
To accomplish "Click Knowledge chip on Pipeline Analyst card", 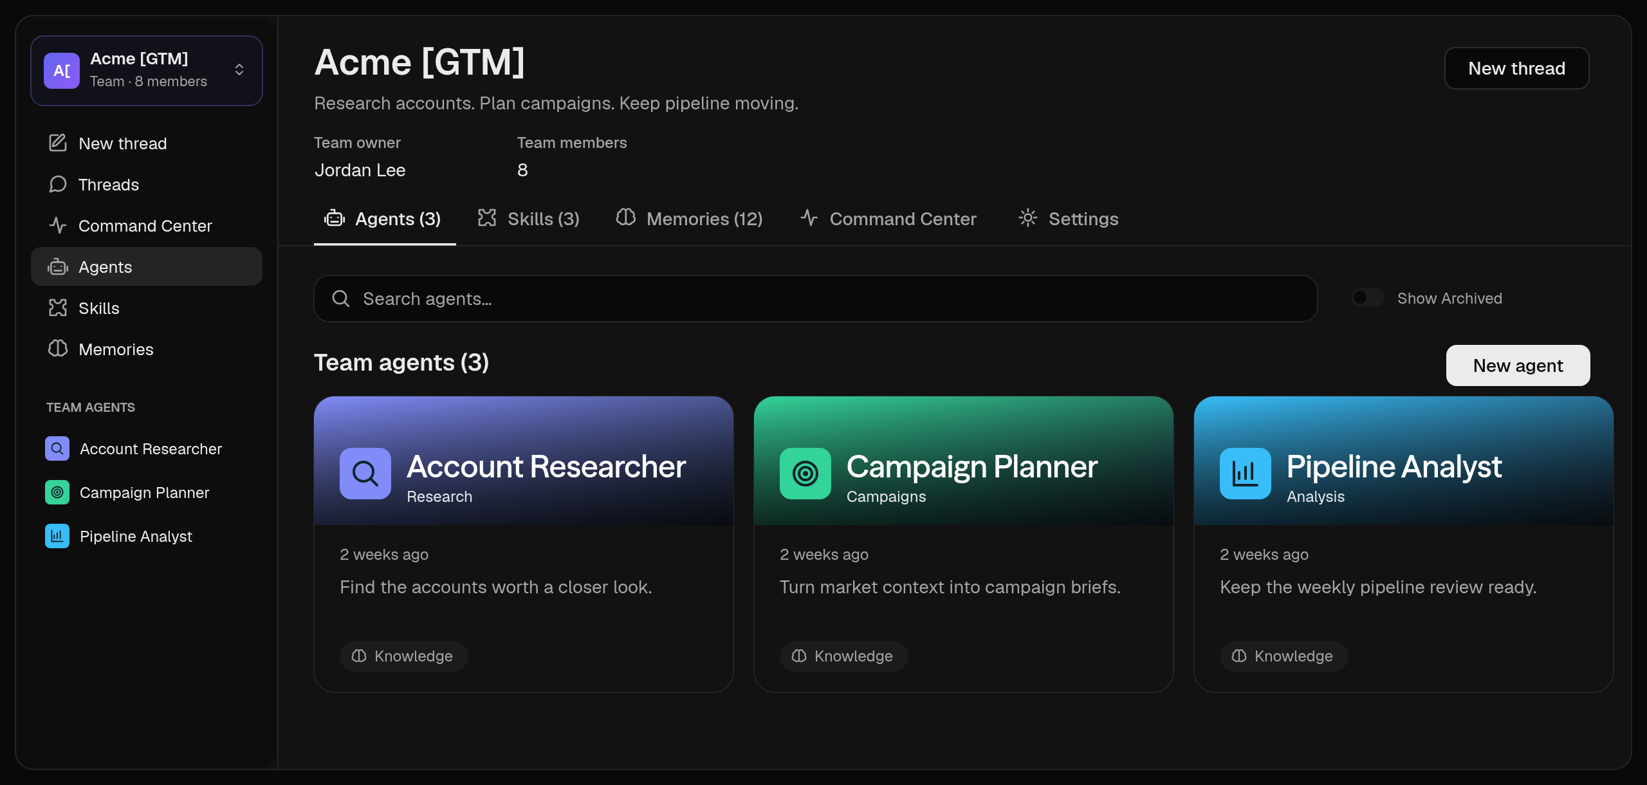I will point(1284,656).
